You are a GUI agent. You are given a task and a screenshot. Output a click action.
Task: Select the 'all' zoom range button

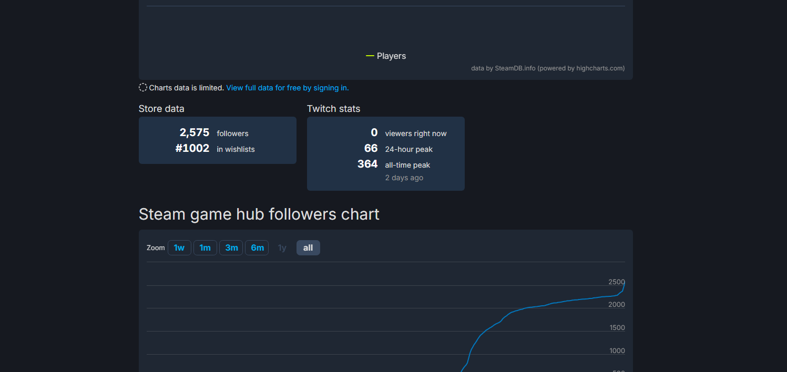tap(308, 248)
